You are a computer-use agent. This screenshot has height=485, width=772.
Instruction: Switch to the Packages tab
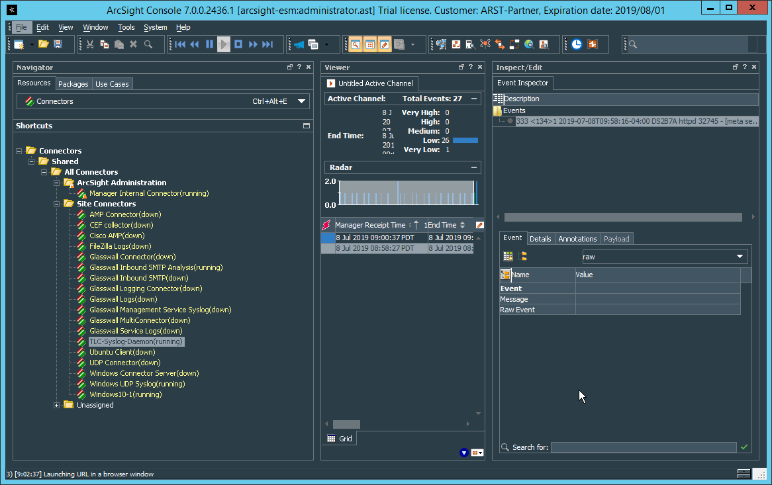(73, 84)
